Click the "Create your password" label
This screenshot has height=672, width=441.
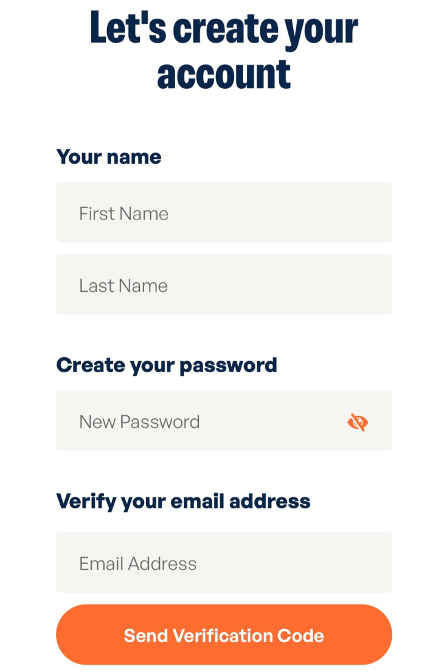tap(167, 365)
